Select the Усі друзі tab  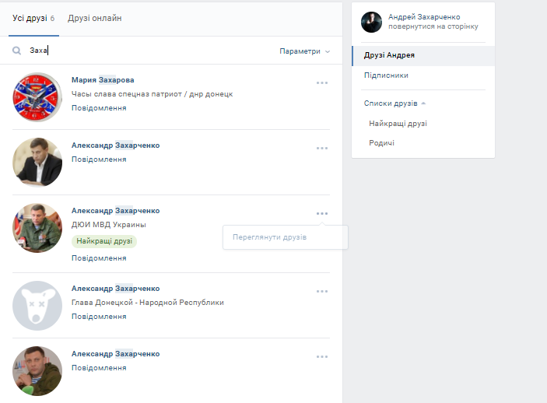pos(33,18)
